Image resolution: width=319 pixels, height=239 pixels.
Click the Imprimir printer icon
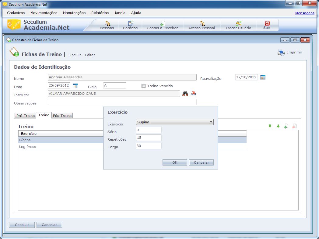click(x=281, y=53)
